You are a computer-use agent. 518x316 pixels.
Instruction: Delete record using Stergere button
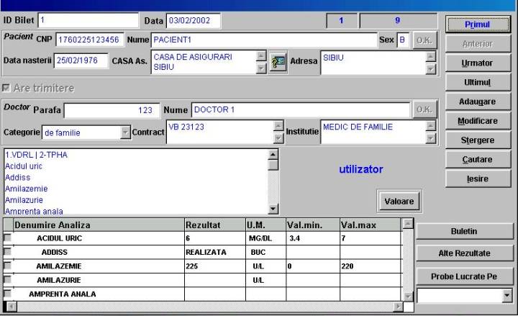[x=477, y=140]
